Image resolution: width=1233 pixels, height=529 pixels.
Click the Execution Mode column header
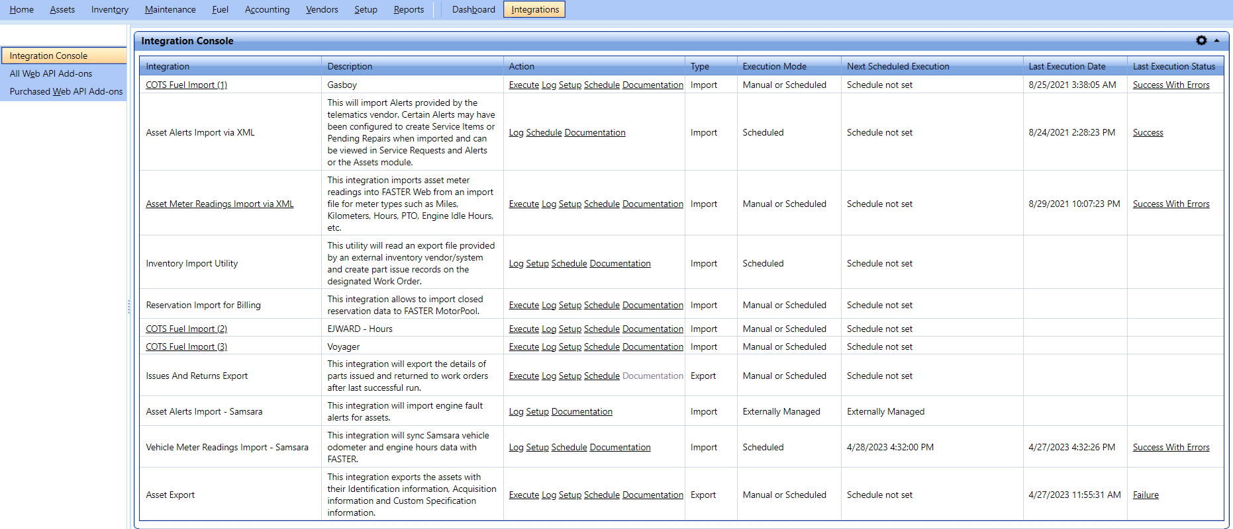789,66
